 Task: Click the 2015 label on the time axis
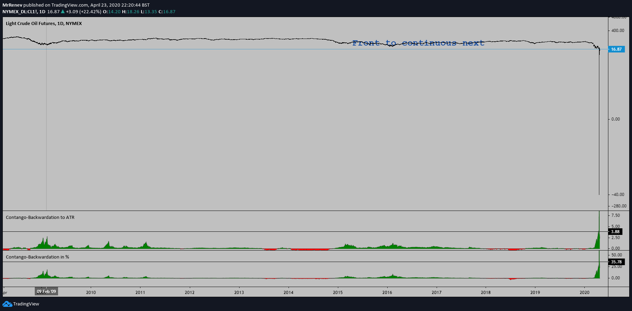(338, 293)
